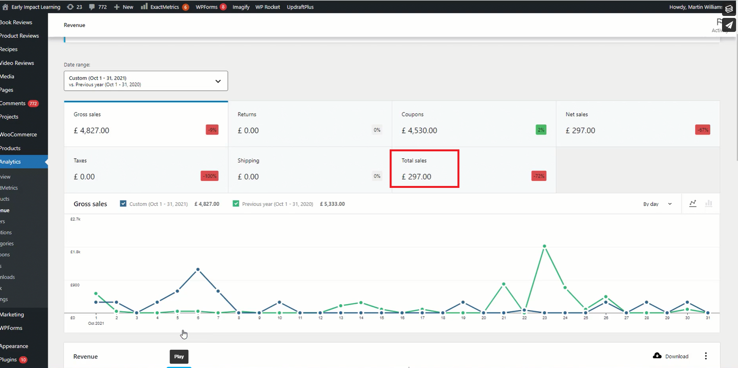The image size is (738, 368).
Task: Select the Shipping summary card
Action: click(310, 170)
